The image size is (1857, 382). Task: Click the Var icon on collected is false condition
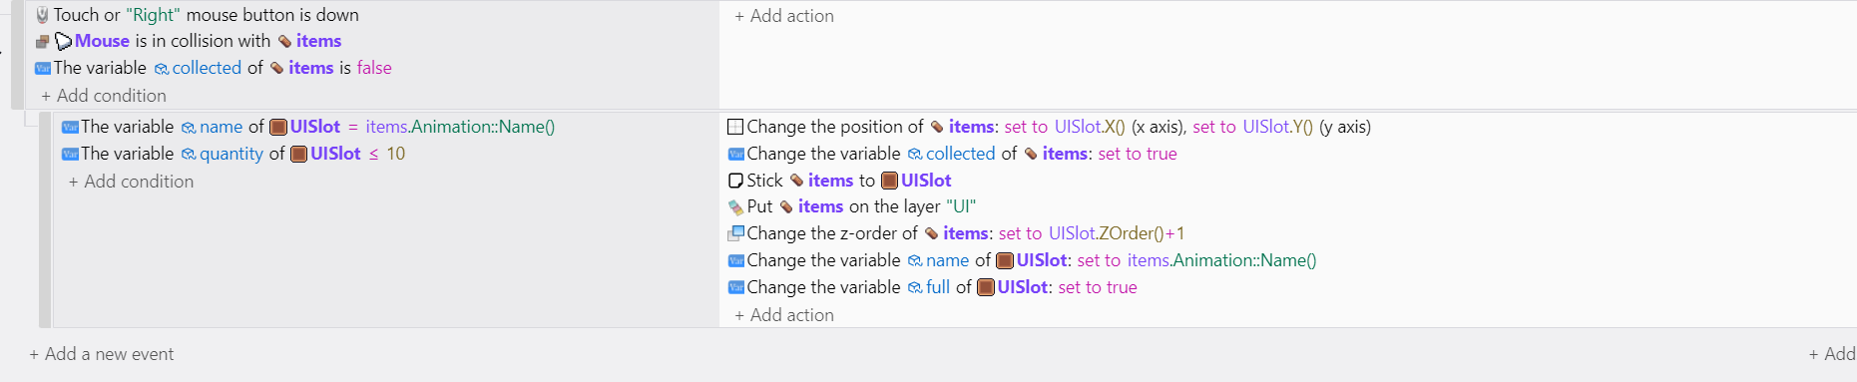point(43,69)
